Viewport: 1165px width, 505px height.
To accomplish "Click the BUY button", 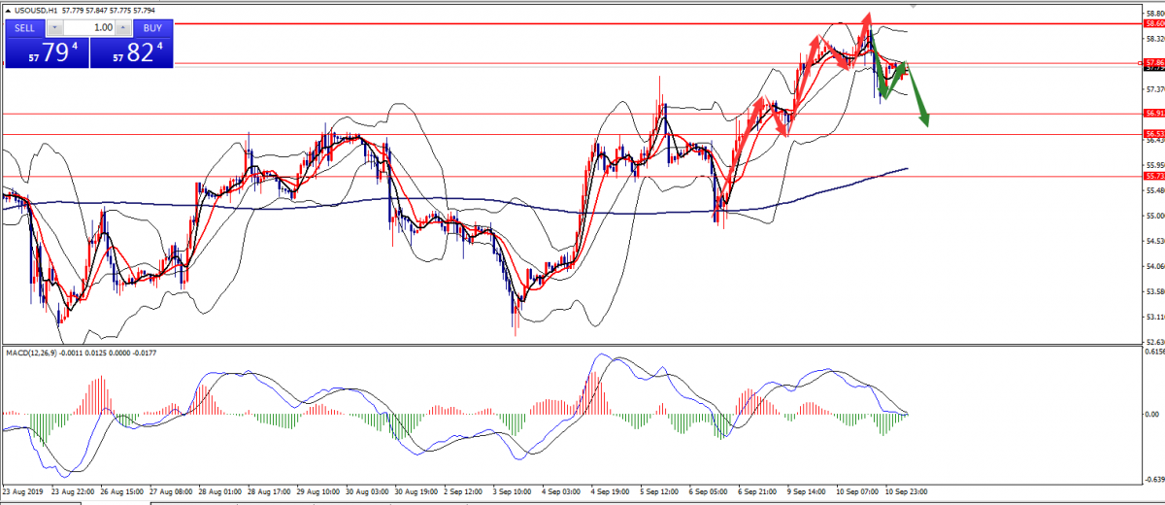I will 152,28.
